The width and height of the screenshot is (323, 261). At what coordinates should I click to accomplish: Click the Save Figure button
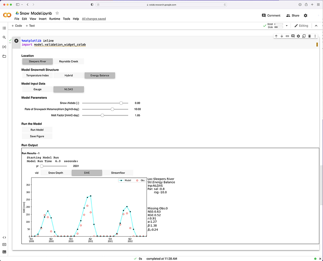(x=37, y=136)
